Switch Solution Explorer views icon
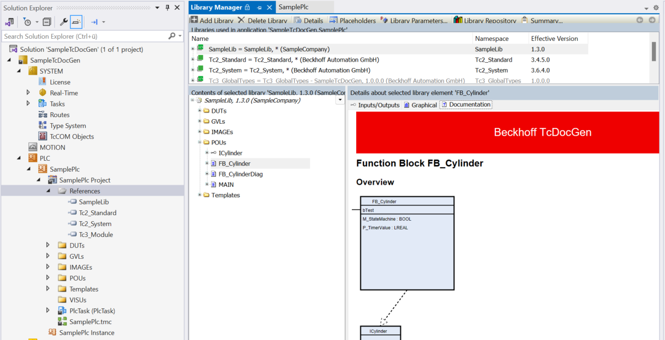Screen dimensions: 665x340 click(10, 22)
